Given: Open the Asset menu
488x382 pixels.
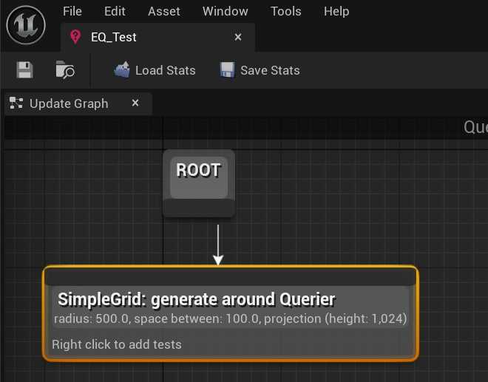Looking at the screenshot, I should point(164,11).
